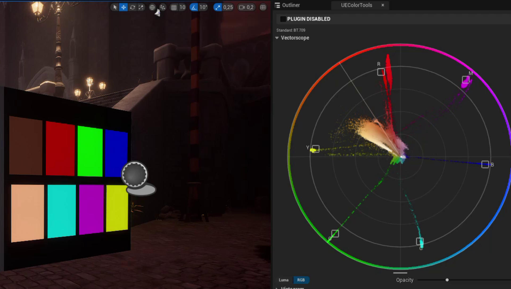This screenshot has height=289, width=511.
Task: Click the brown color patch in viewport
Action: point(26,146)
